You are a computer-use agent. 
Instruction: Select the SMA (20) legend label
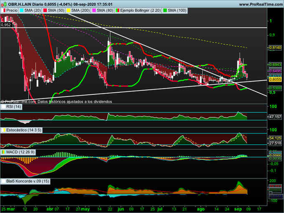coord(33,10)
